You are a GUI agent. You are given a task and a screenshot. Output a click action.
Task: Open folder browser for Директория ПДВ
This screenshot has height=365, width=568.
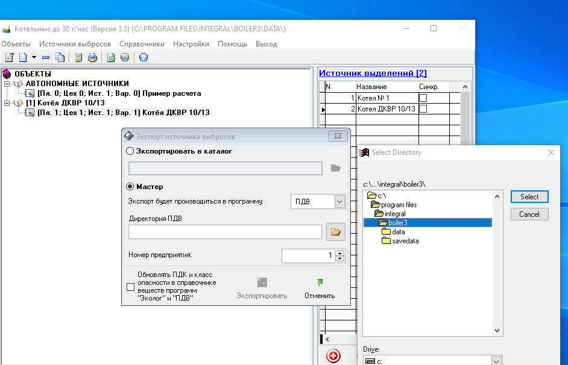[335, 231]
